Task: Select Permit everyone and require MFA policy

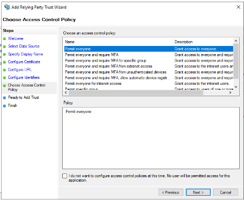Action: point(149,55)
